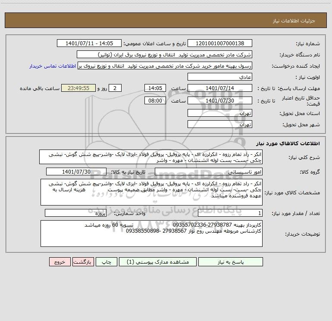
Task: Click the روز و label
Action: [102, 88]
